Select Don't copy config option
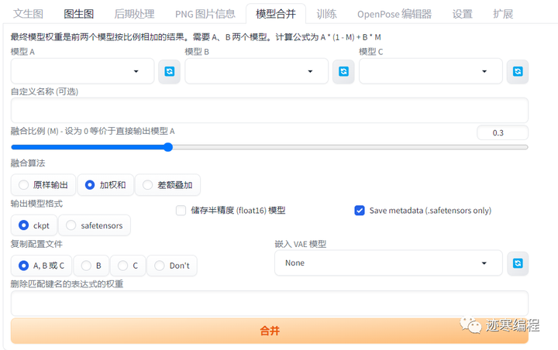Viewport: 558px width, 350px height. tap(172, 266)
